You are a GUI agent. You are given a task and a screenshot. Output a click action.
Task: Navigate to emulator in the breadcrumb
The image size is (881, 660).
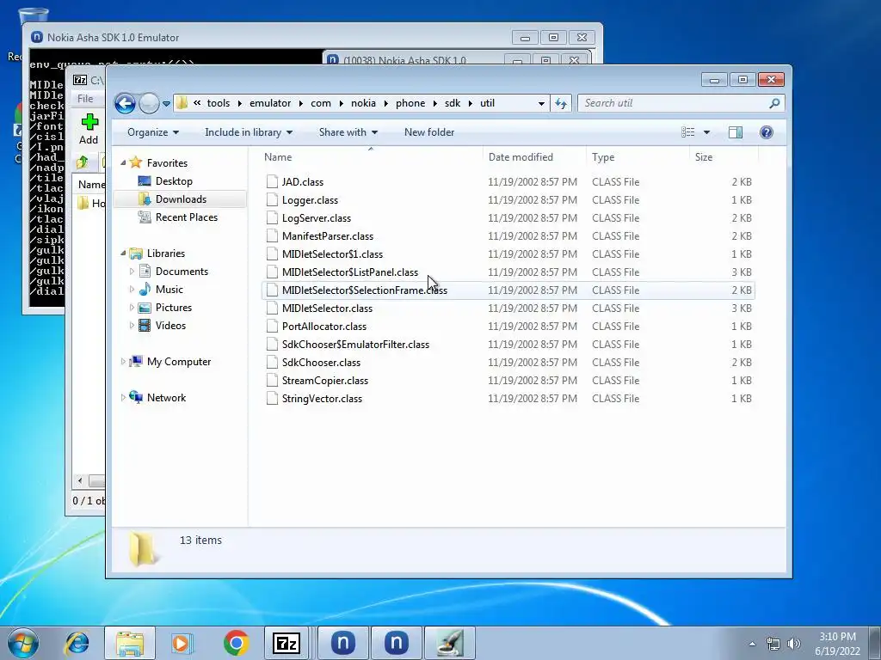coord(270,103)
